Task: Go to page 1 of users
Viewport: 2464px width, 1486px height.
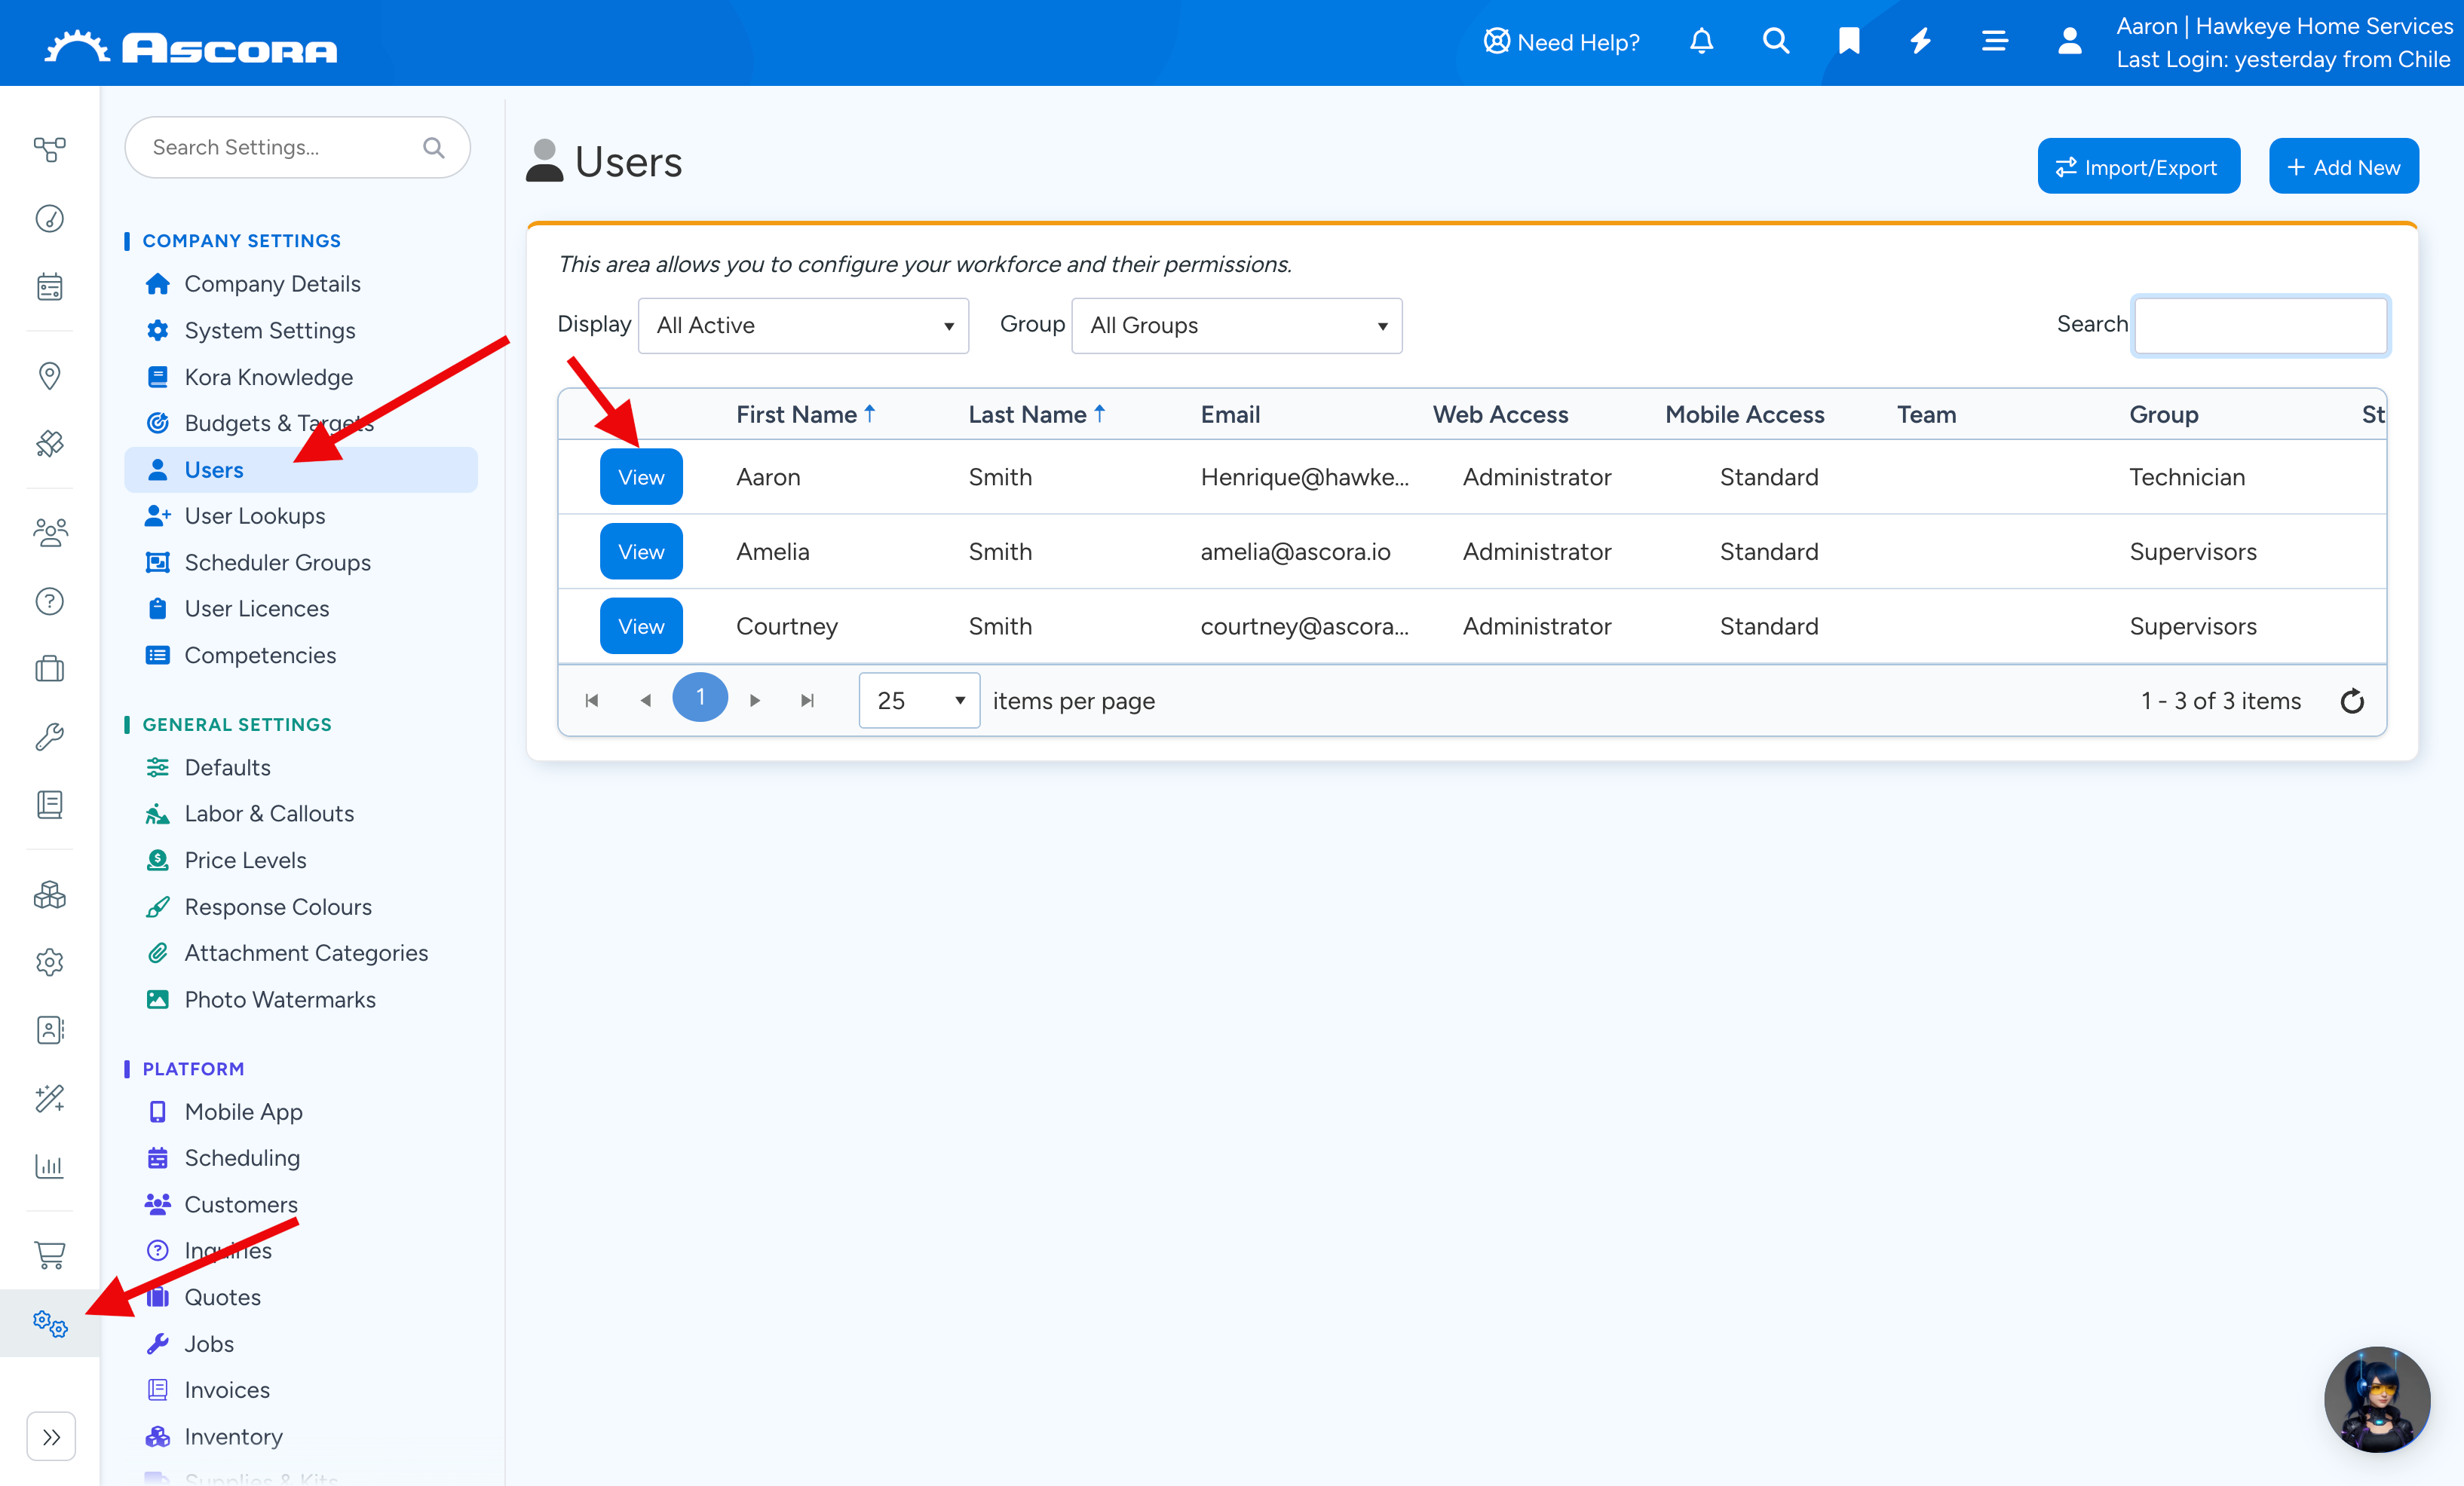Action: [x=700, y=699]
